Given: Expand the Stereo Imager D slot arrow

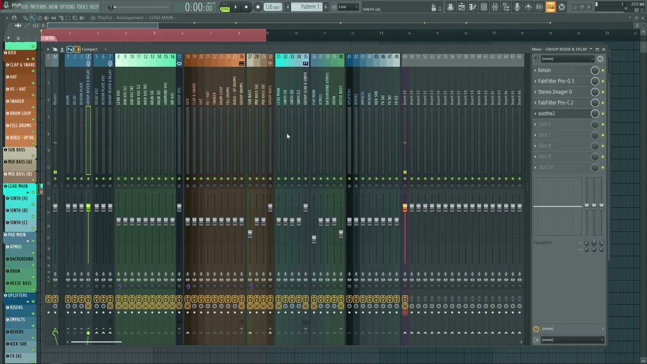Looking at the screenshot, I should [x=535, y=92].
